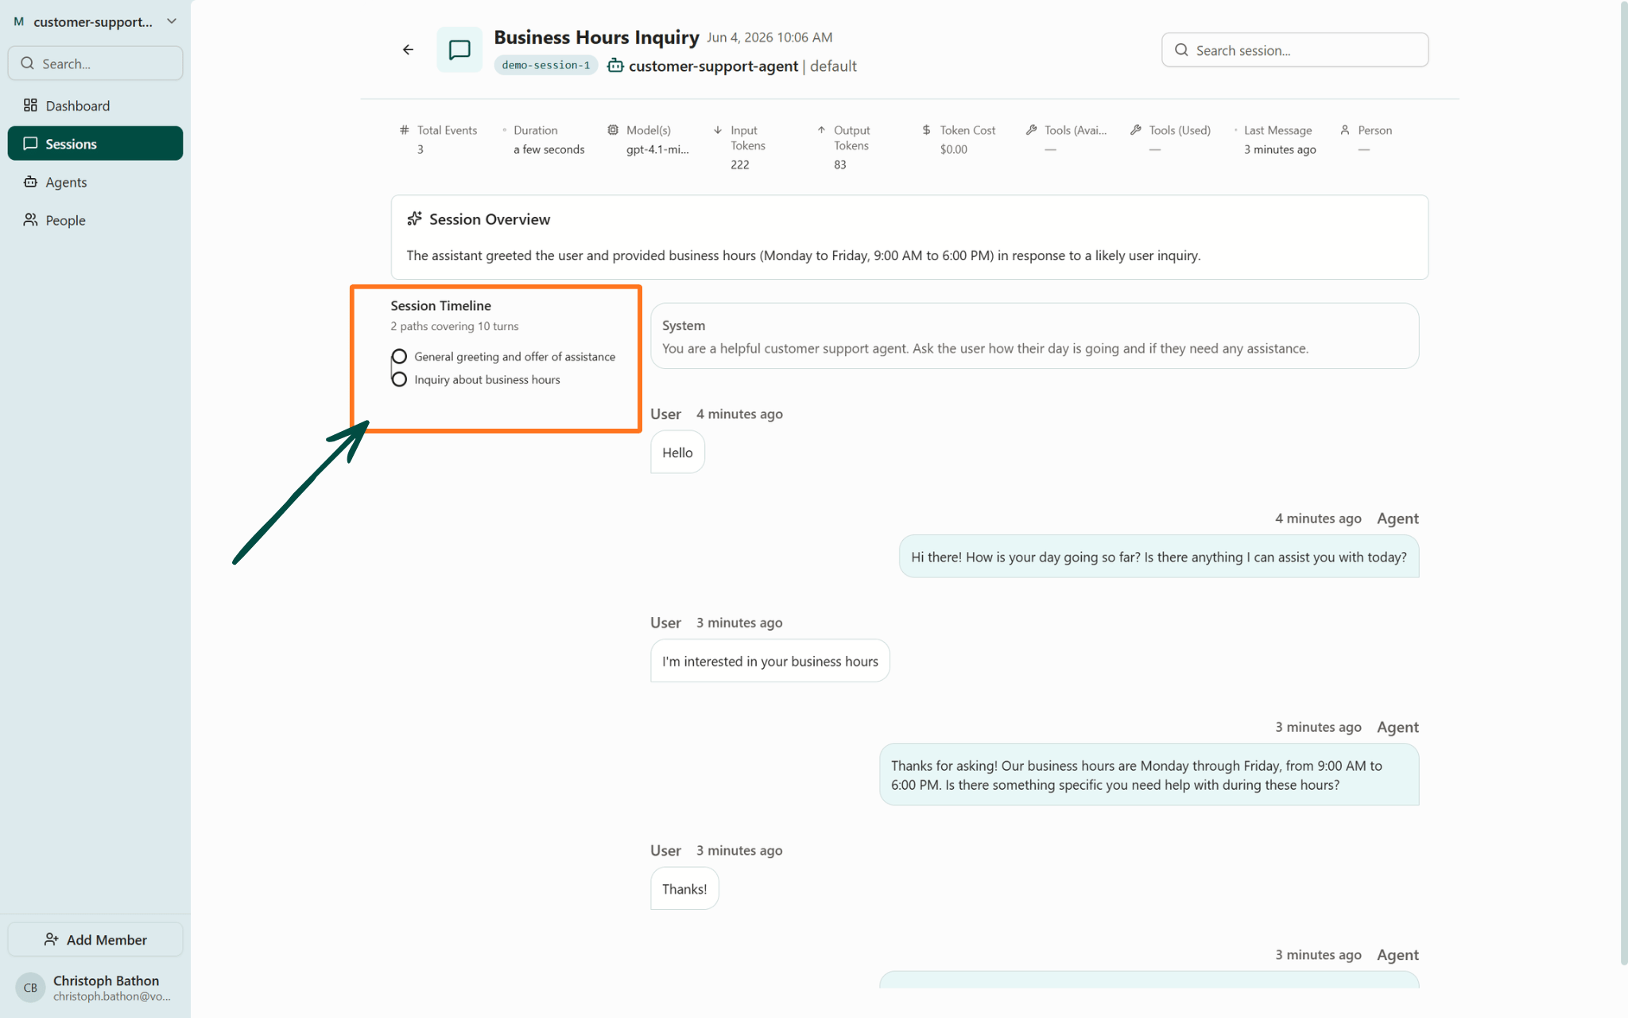Expand the customer-support workspace dropdown chevron
Screen dimensions: 1628x1018
coord(172,21)
